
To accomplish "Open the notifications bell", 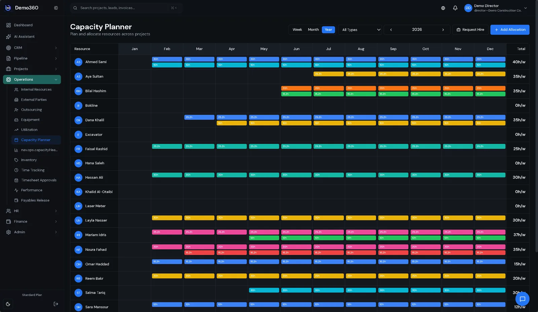I will point(455,8).
